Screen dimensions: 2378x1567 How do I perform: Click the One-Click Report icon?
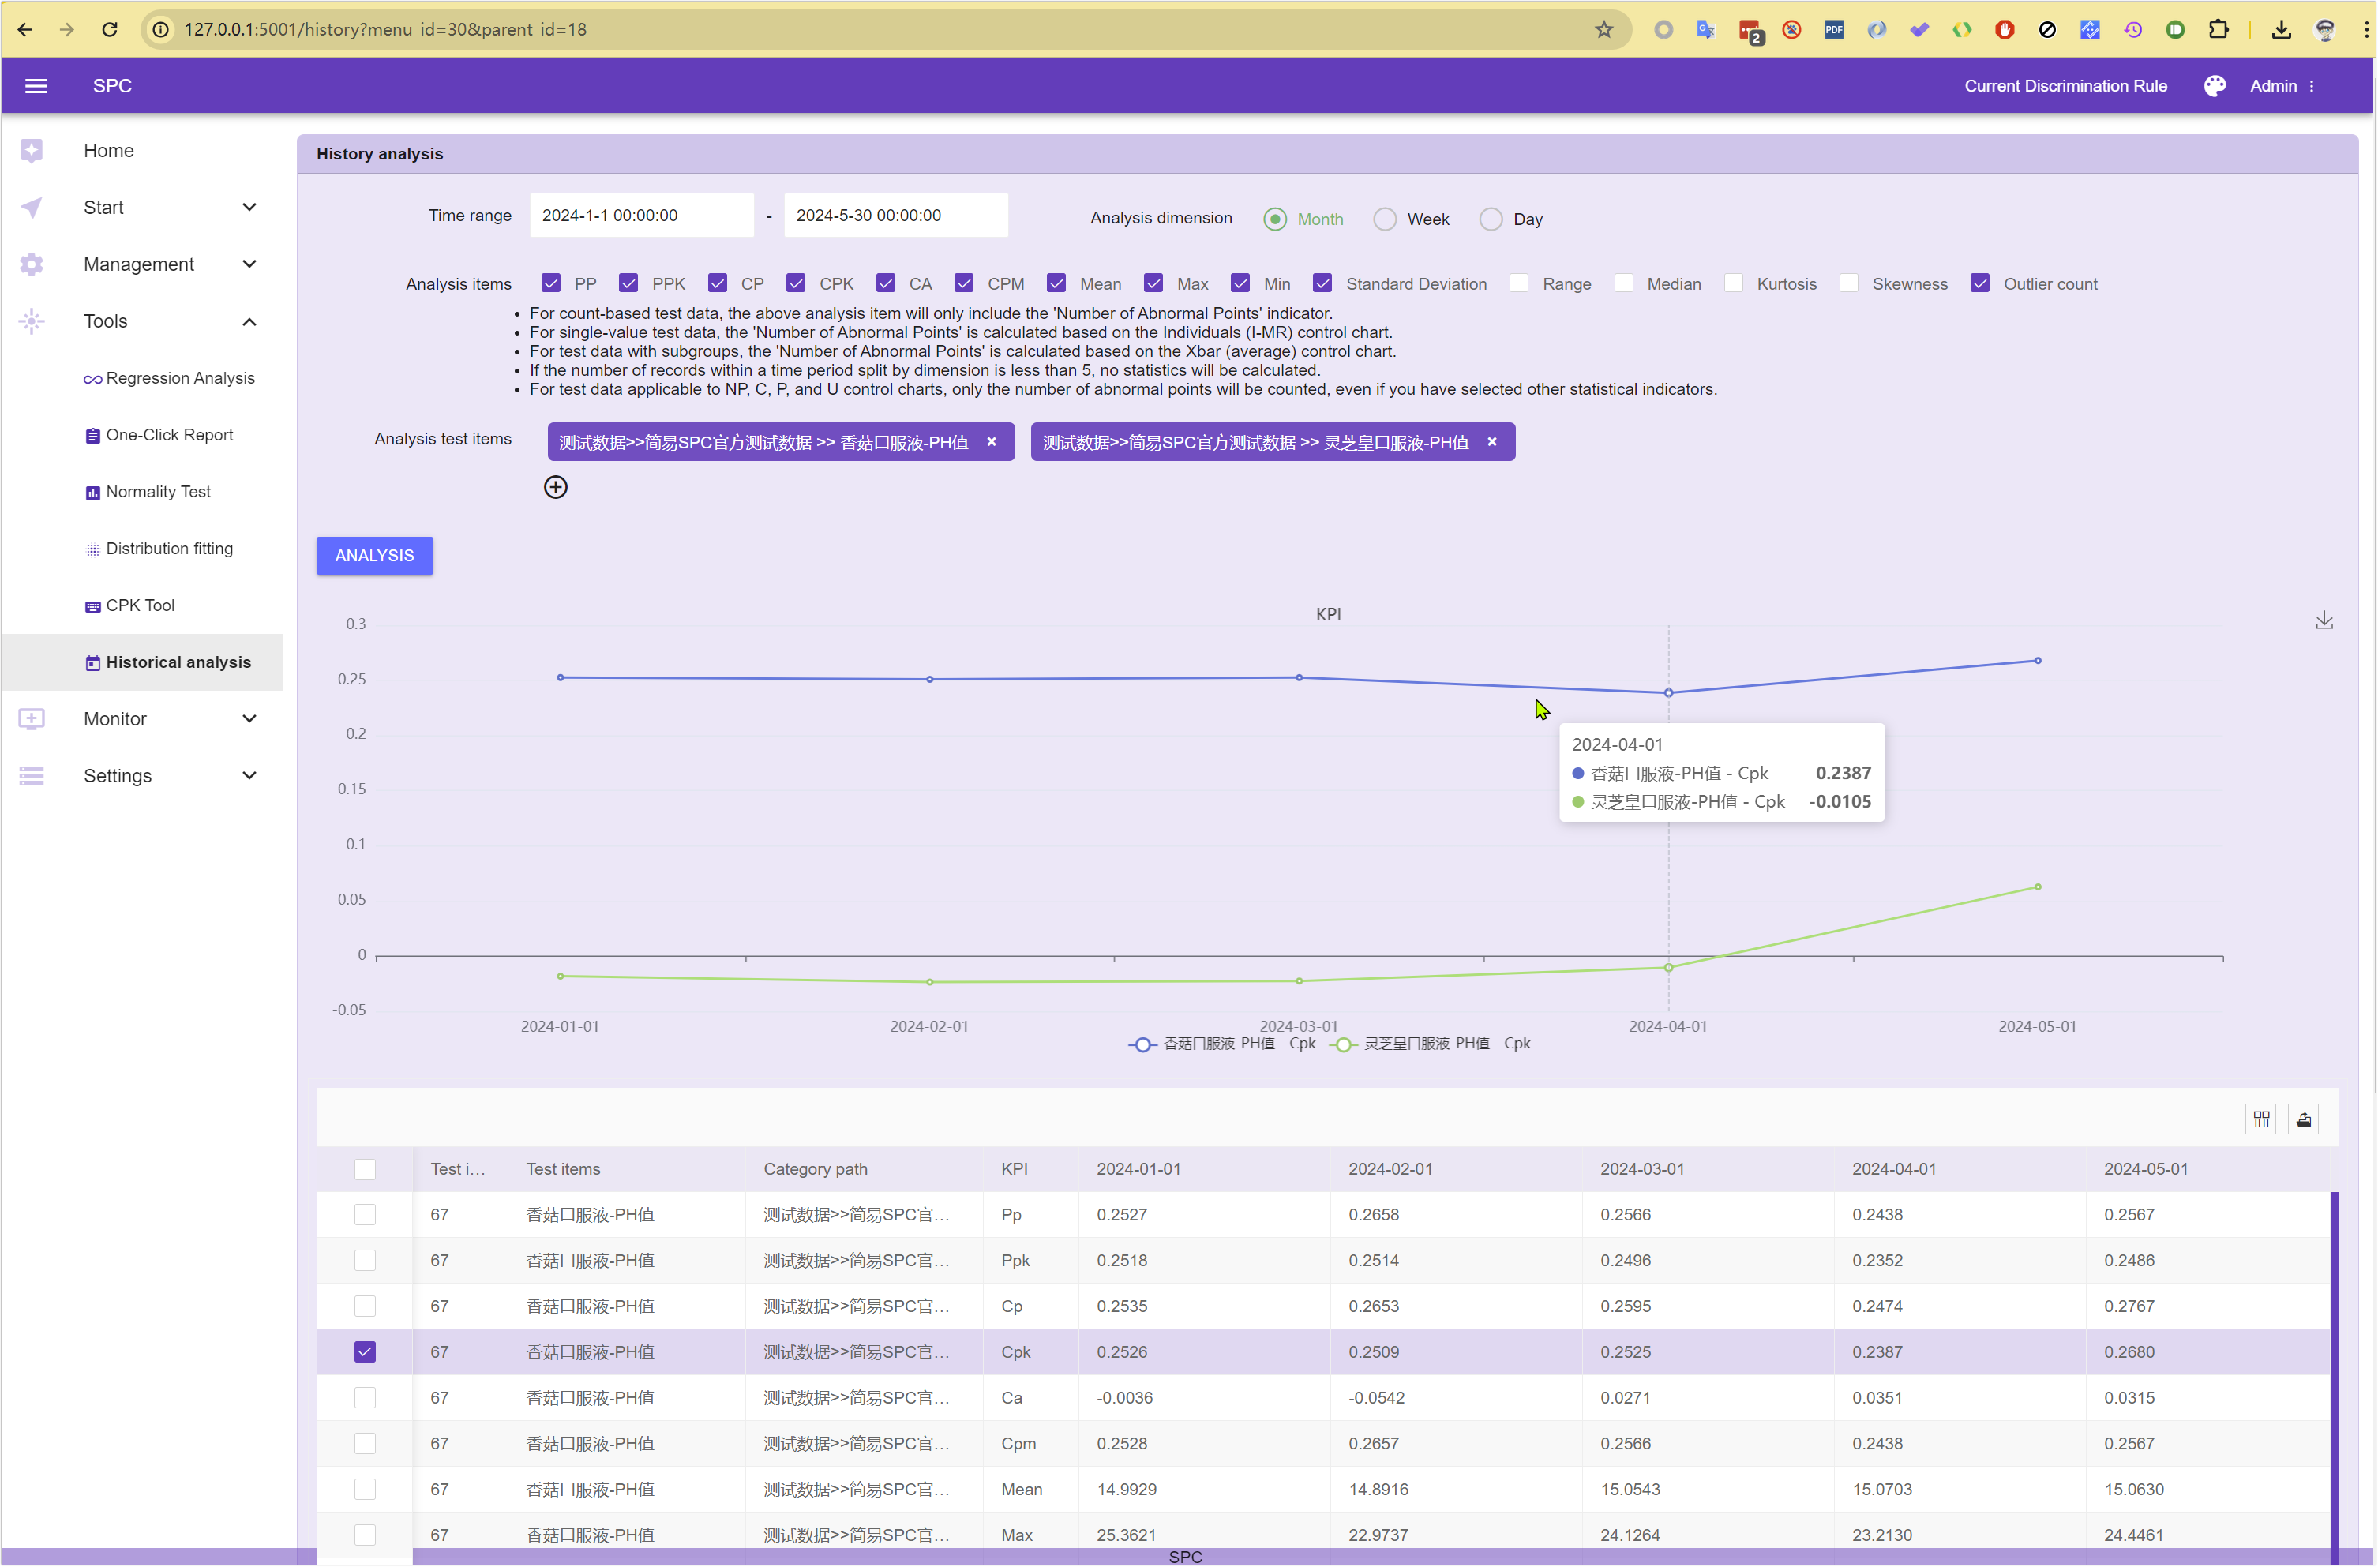point(95,433)
